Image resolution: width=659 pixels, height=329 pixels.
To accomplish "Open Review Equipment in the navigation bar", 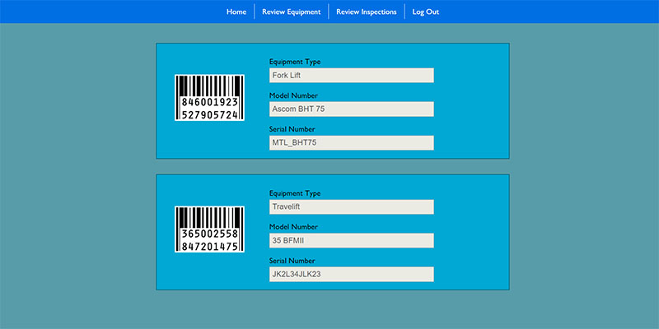I will 291,12.
